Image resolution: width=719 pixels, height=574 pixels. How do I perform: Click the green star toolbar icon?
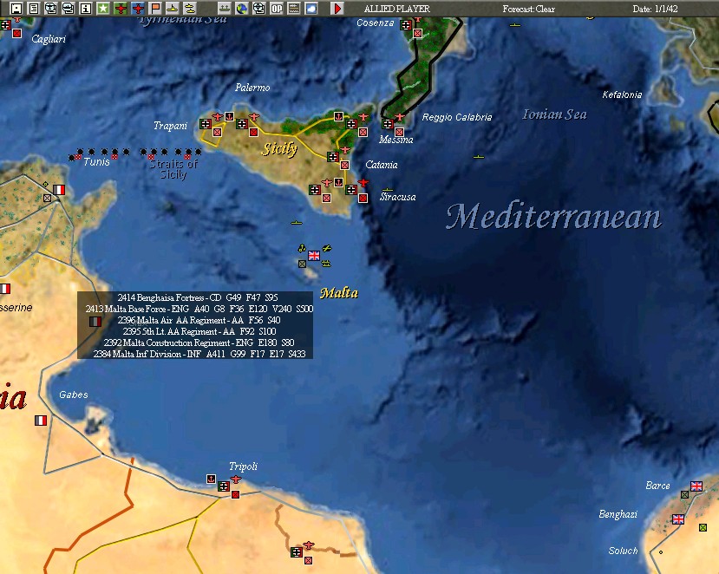point(103,9)
